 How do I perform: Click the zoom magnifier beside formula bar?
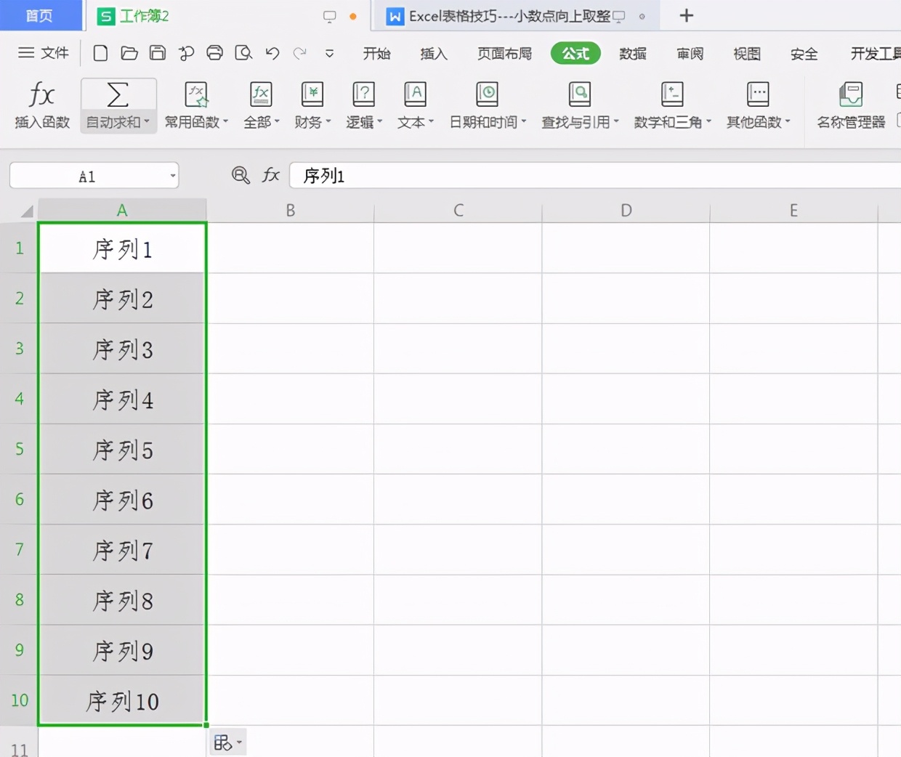pos(241,175)
